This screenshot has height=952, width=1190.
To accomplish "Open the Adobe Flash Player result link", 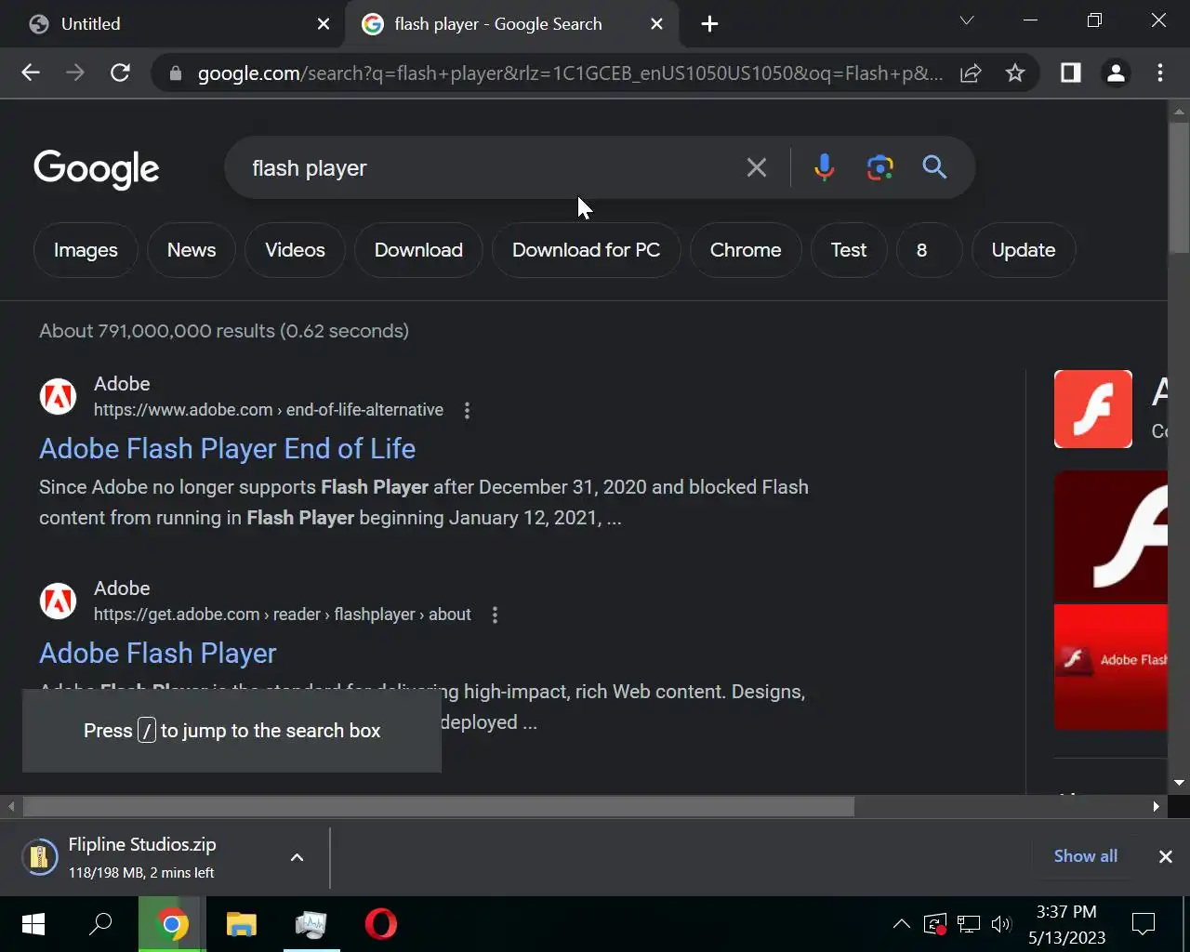I will pyautogui.click(x=158, y=654).
